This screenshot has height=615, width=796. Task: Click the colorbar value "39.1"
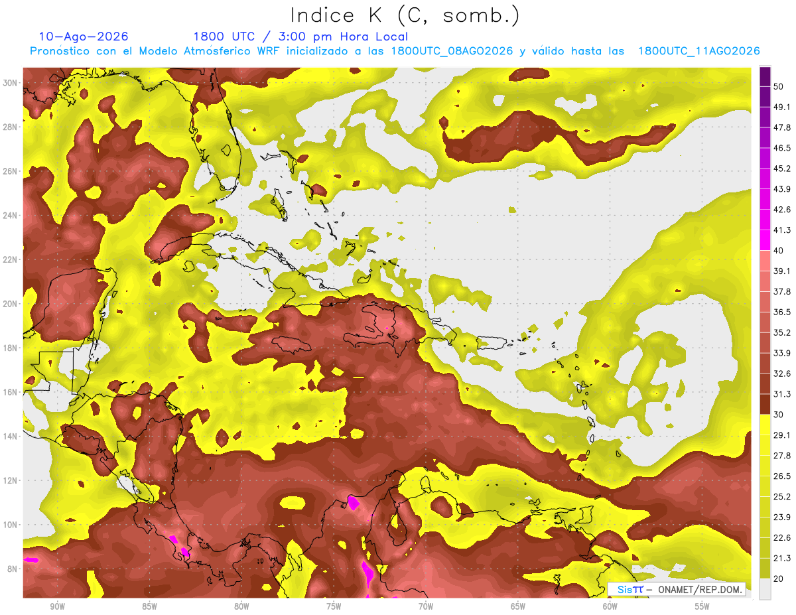pyautogui.click(x=782, y=271)
